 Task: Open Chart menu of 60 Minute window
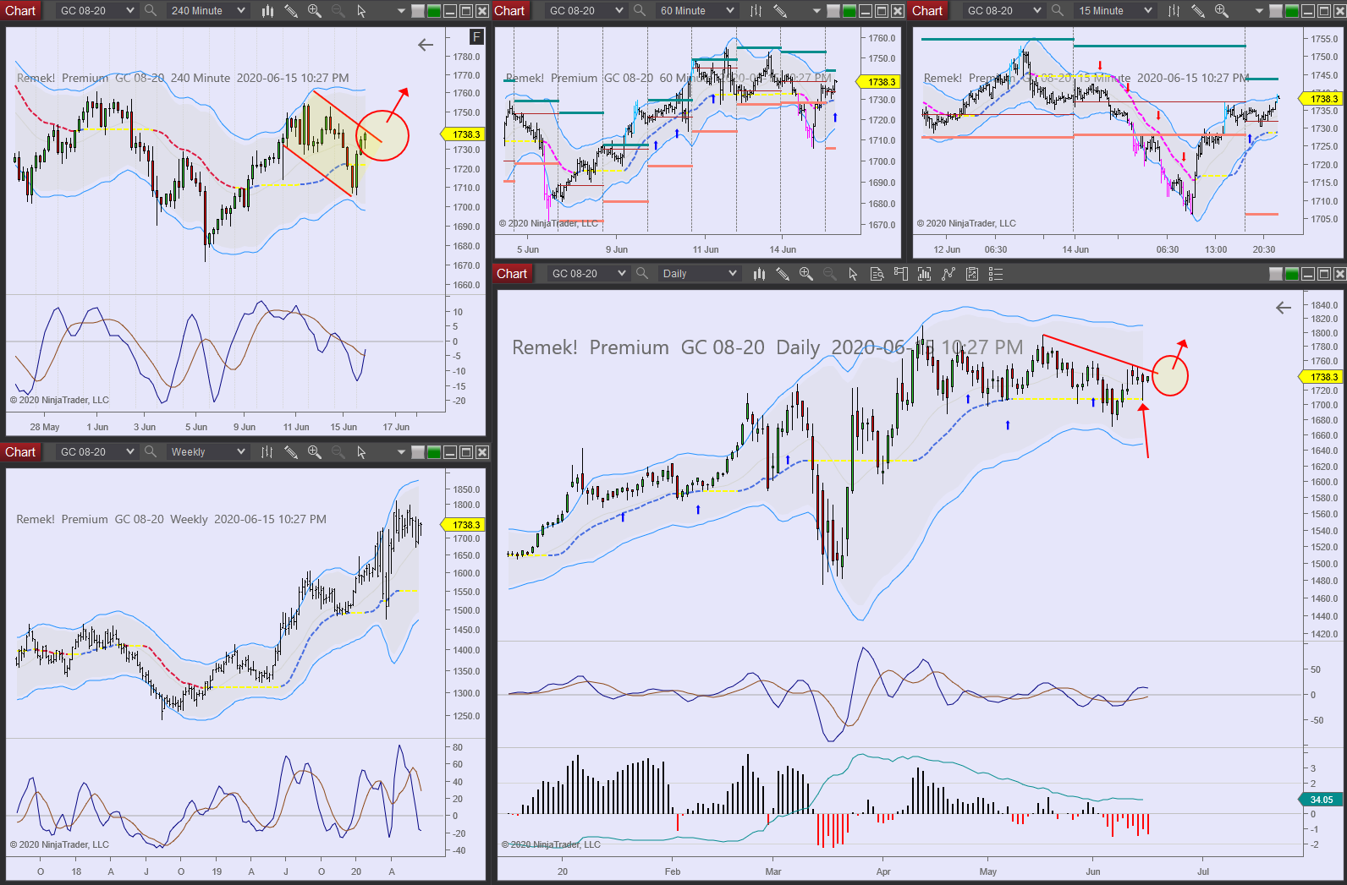pos(509,11)
